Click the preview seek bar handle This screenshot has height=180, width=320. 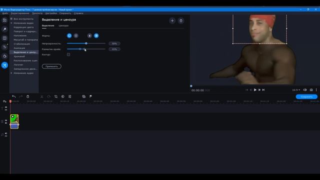pos(191,86)
